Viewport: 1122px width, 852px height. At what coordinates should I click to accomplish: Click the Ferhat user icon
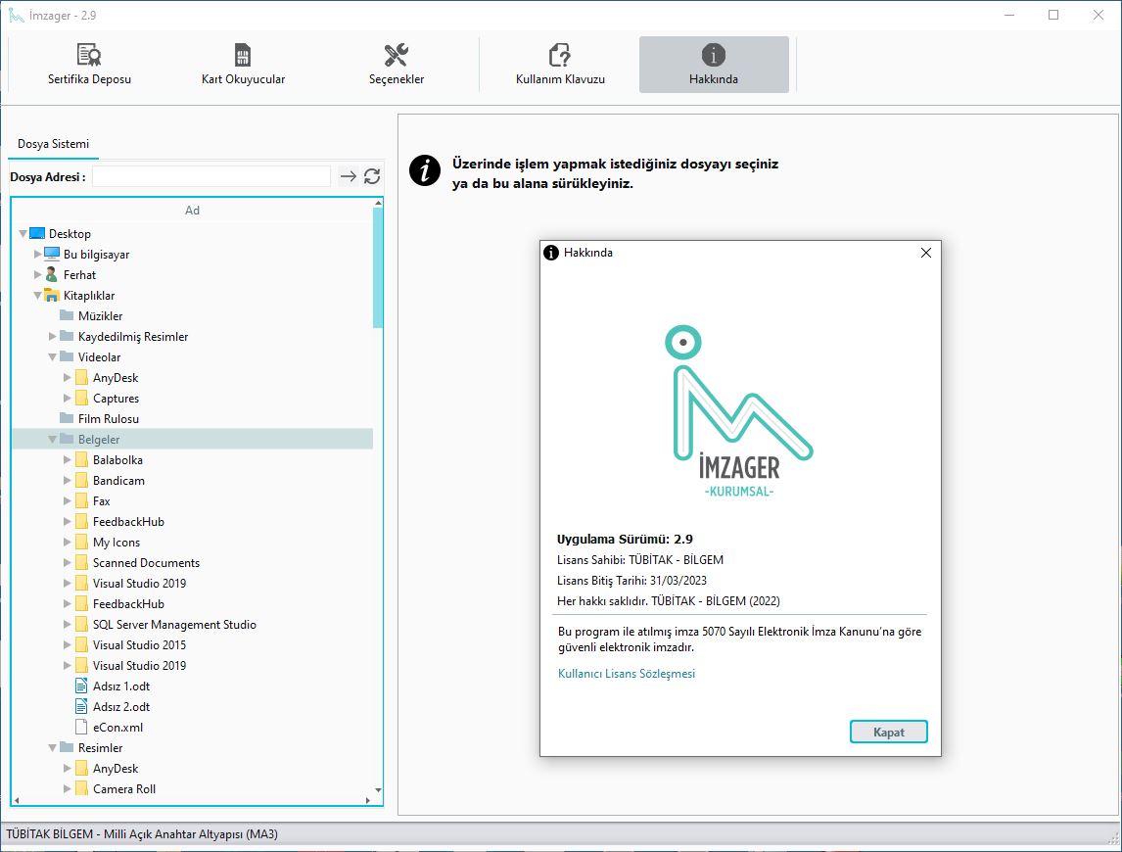pos(52,275)
